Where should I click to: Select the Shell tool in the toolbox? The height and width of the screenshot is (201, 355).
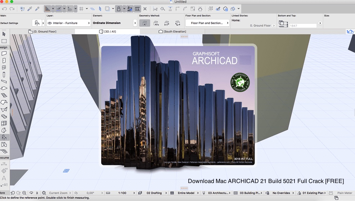tap(4, 109)
